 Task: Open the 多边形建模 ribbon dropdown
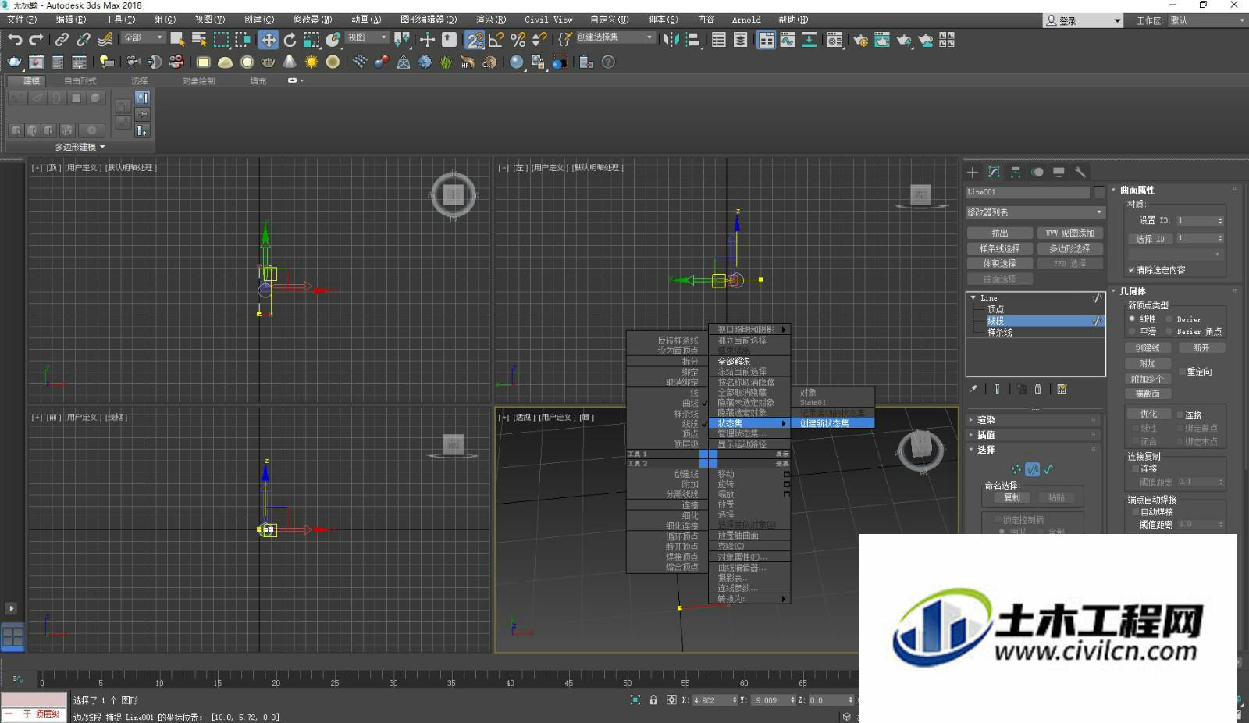coord(80,147)
